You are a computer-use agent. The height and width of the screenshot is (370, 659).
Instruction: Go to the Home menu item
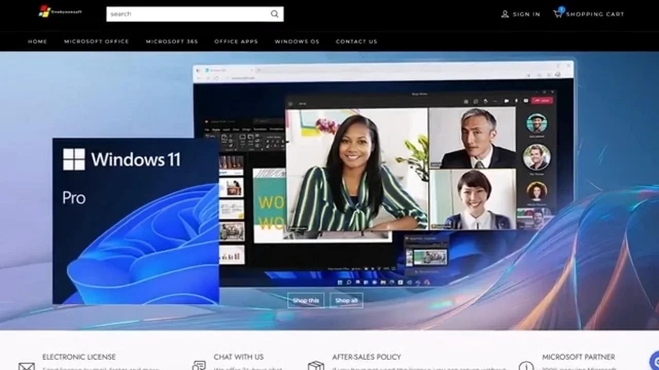[38, 42]
